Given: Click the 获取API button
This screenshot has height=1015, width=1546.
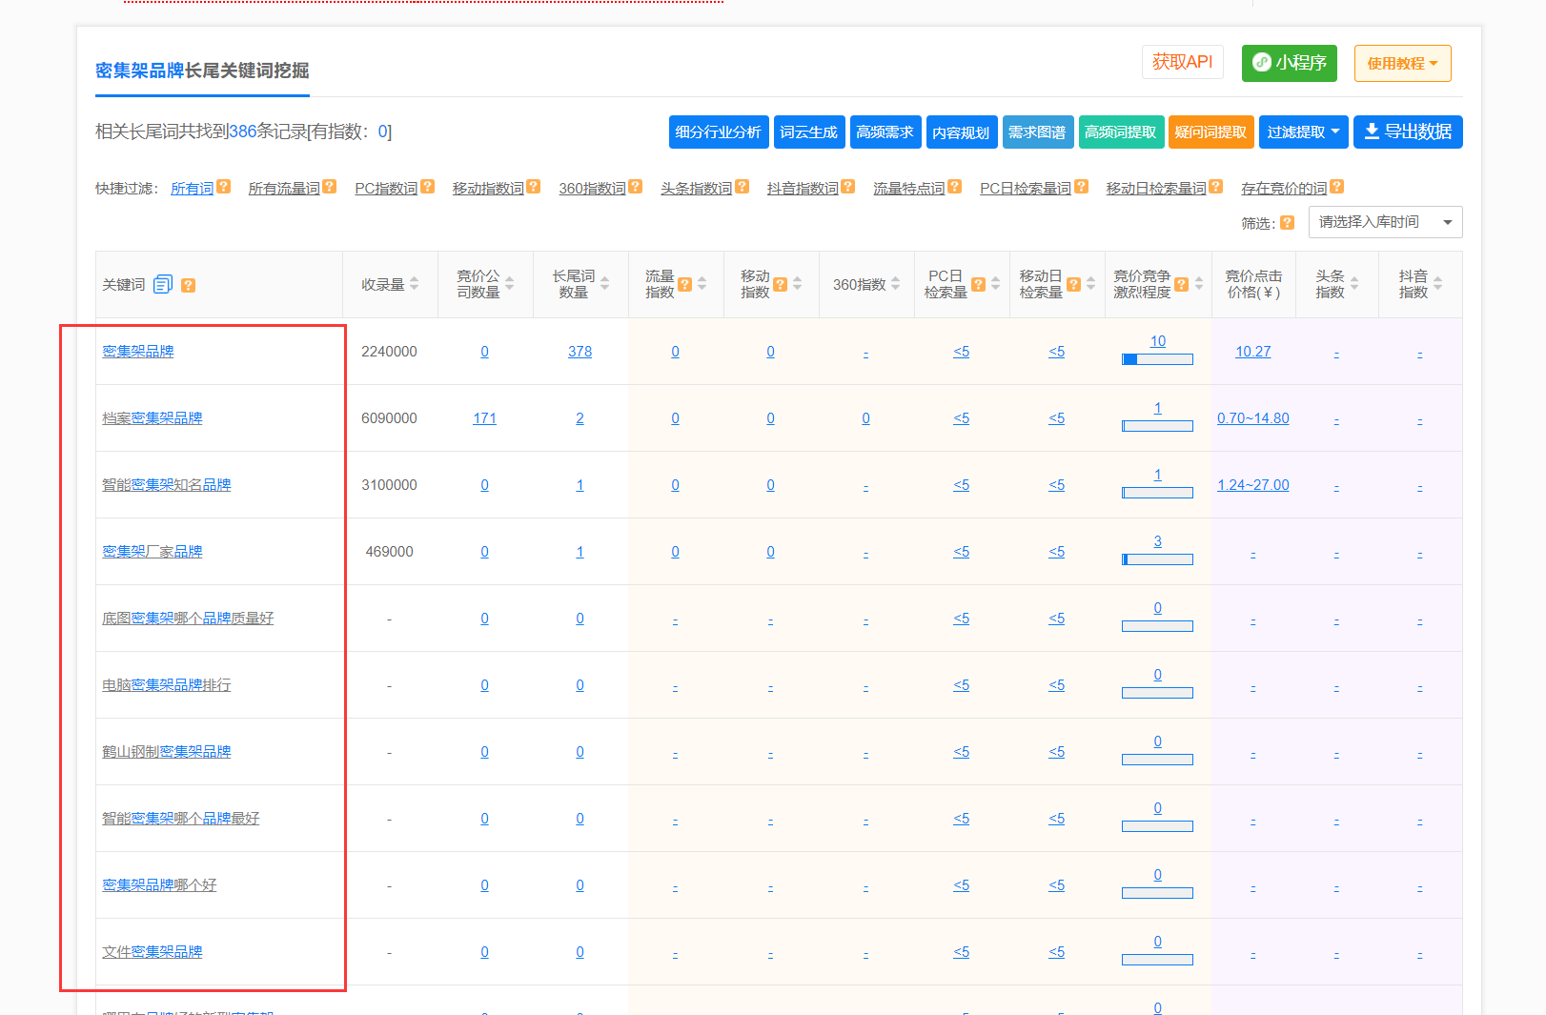Looking at the screenshot, I should coord(1183,62).
